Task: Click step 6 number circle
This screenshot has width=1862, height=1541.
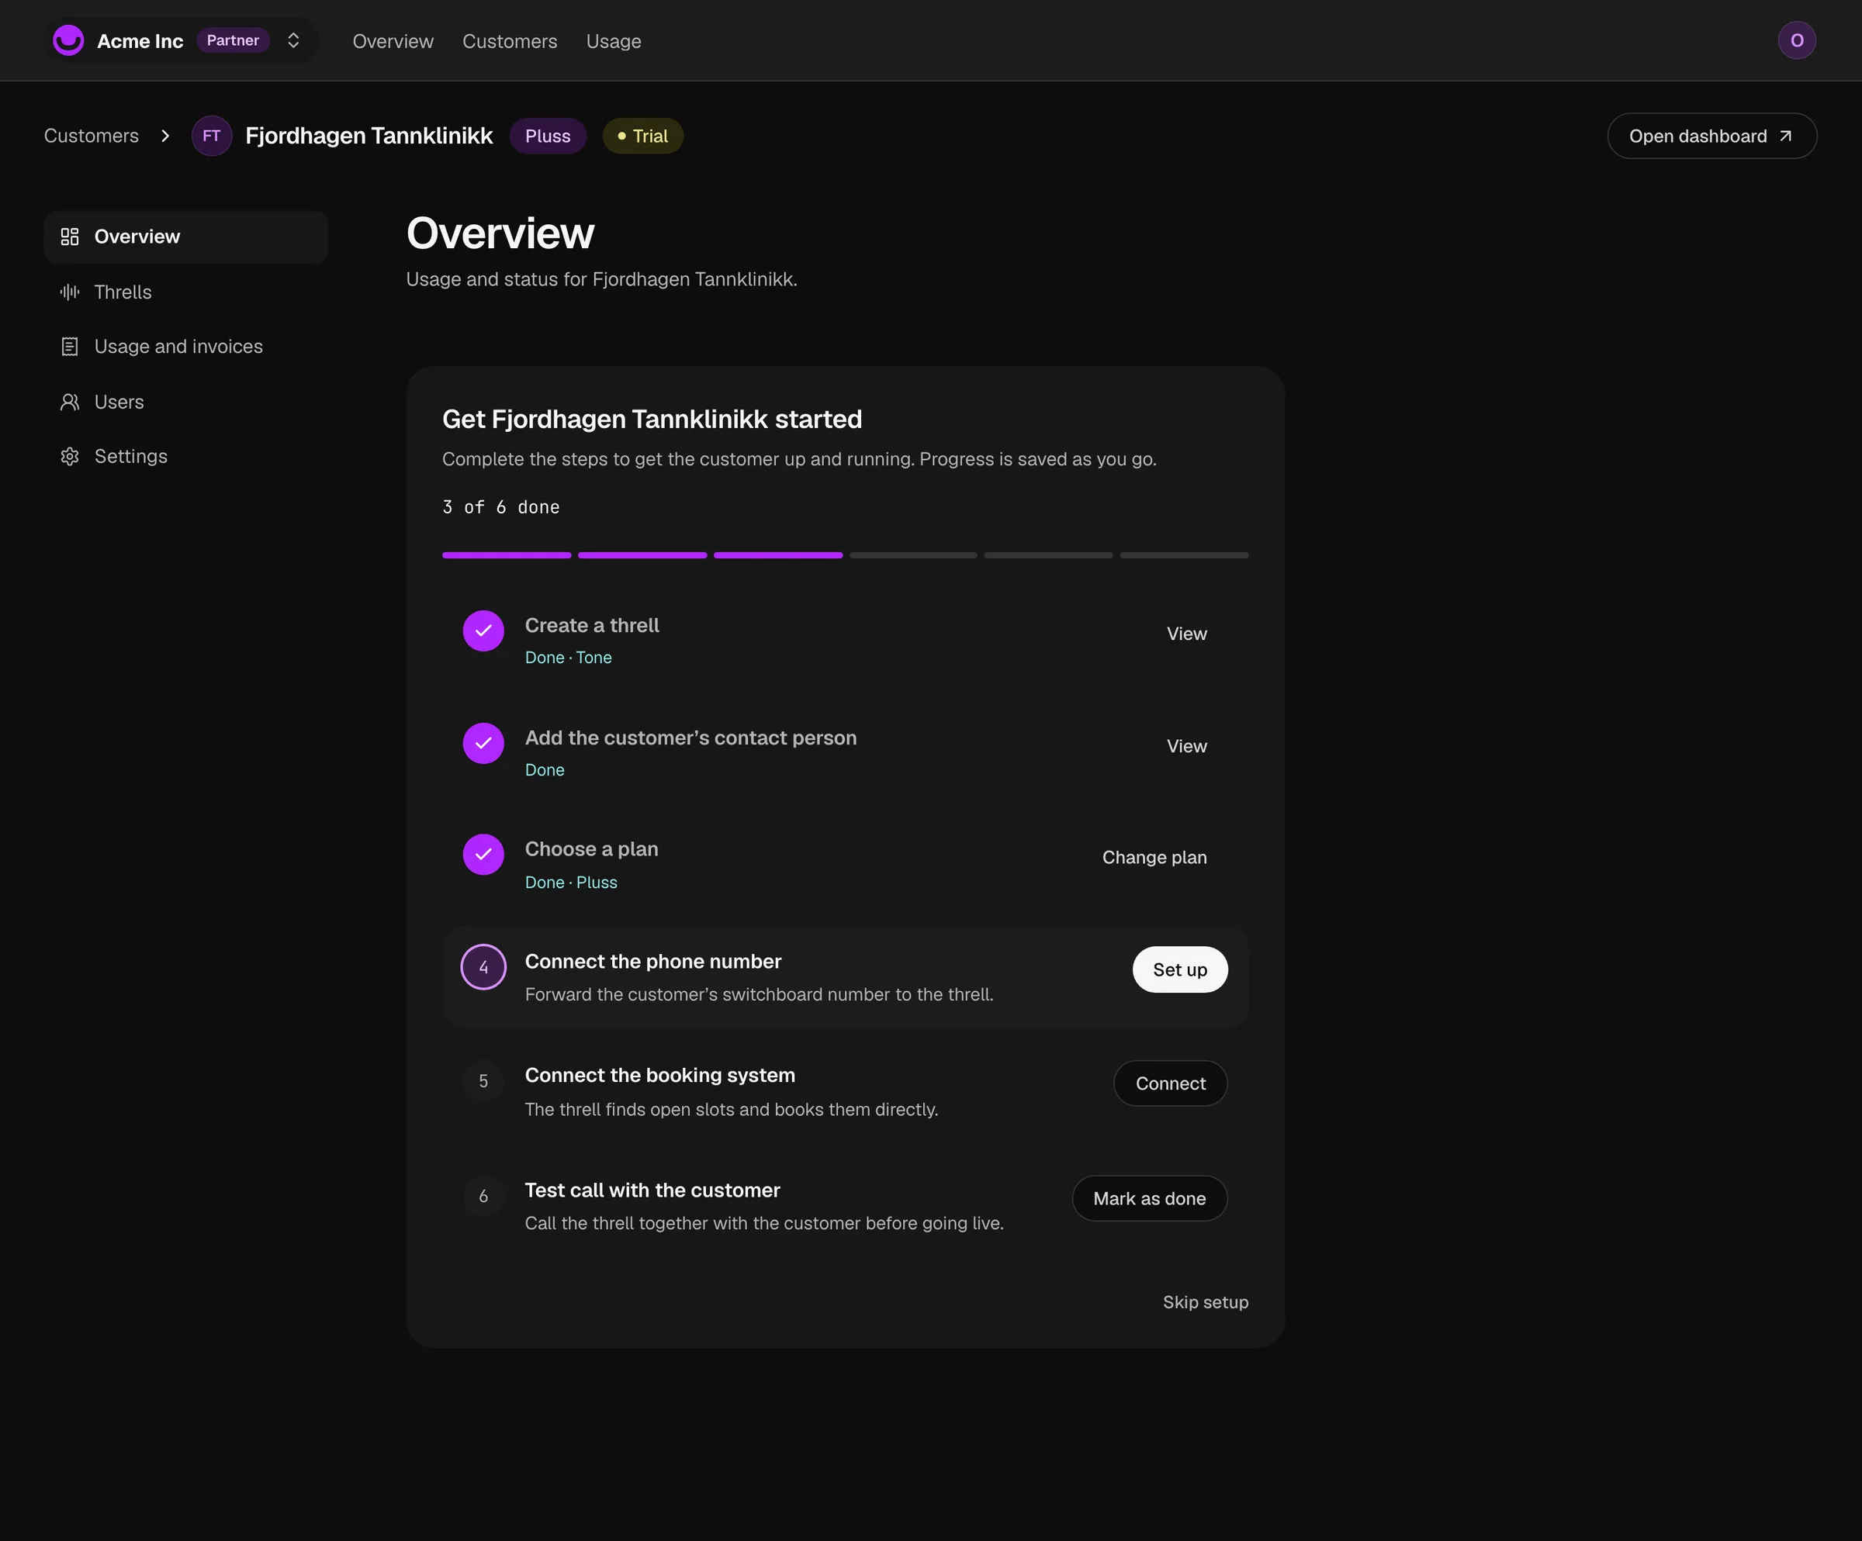Action: 483,1197
